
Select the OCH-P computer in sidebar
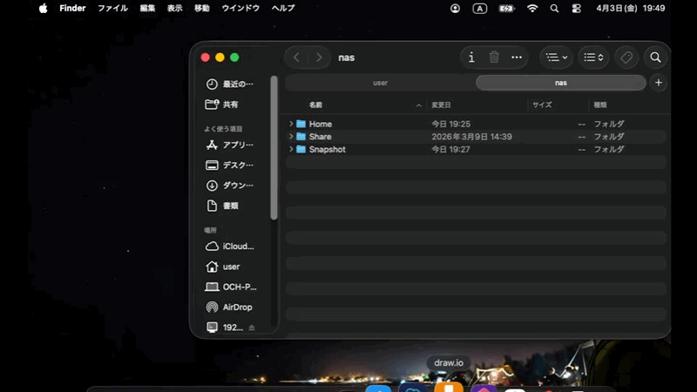tap(231, 287)
